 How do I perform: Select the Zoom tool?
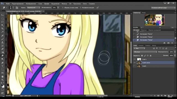tap(2, 80)
